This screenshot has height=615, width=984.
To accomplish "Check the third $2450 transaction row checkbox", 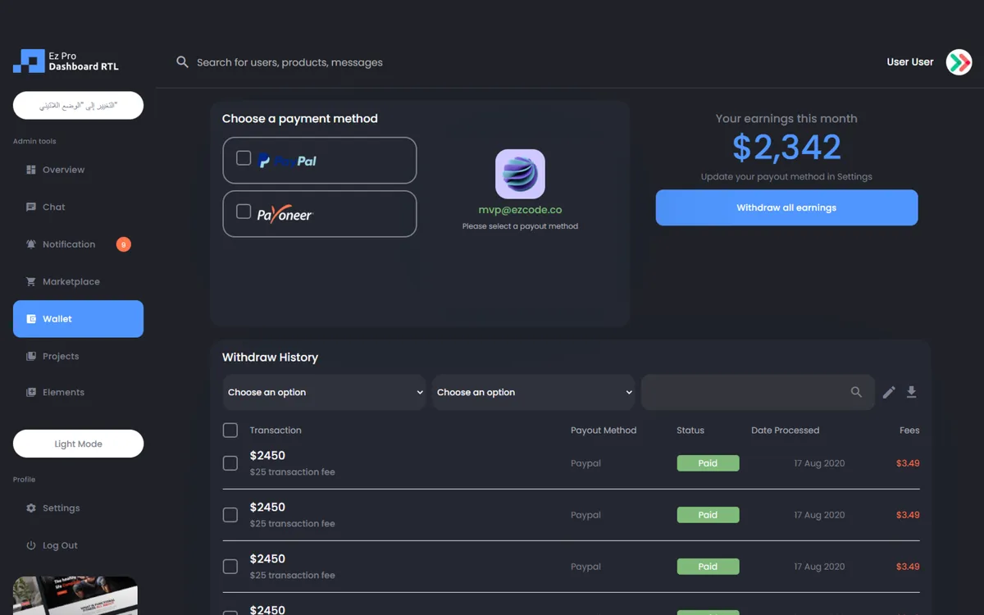I will pyautogui.click(x=230, y=567).
